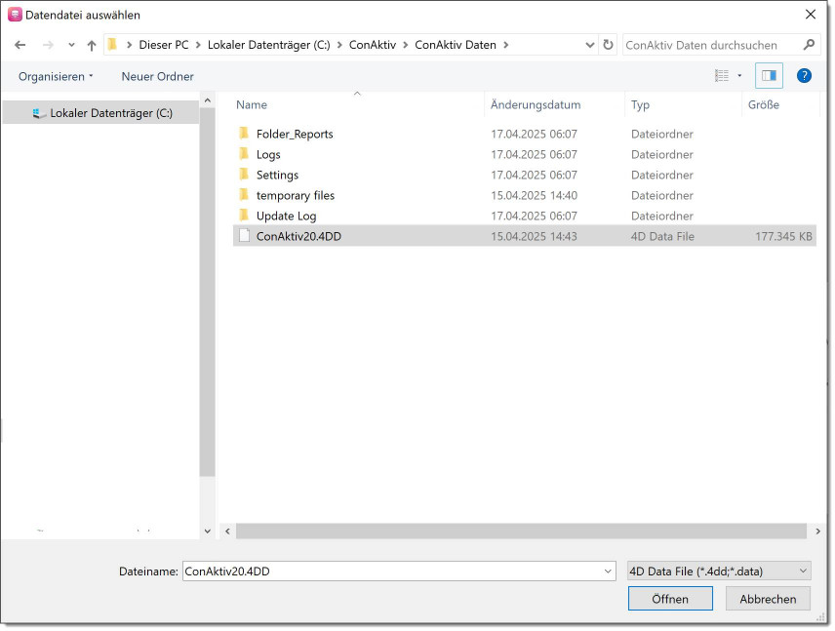835x631 pixels.
Task: Expand the address bar history dropdown
Action: (x=589, y=45)
